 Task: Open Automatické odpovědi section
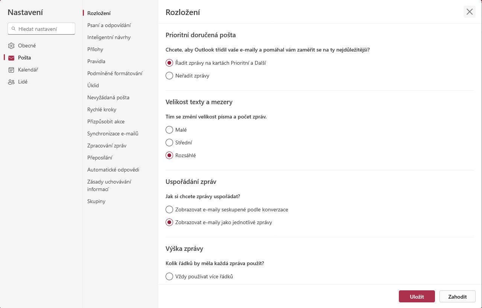pos(113,170)
